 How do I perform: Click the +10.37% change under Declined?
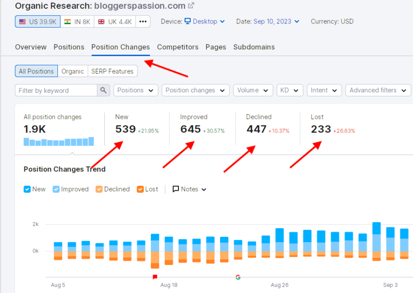click(278, 131)
